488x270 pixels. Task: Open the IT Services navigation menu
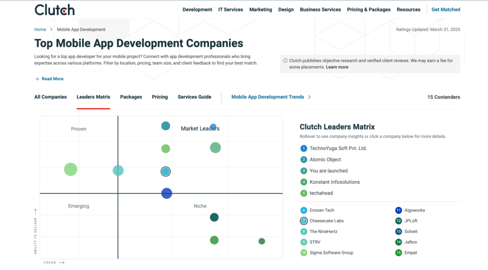(x=231, y=10)
